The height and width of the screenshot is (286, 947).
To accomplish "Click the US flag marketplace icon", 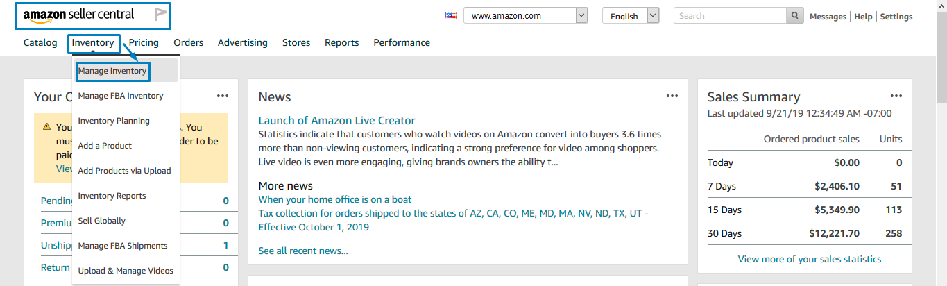I will [x=451, y=16].
